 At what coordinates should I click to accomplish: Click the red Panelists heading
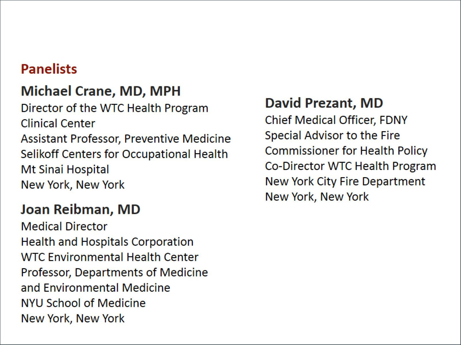tap(49, 69)
